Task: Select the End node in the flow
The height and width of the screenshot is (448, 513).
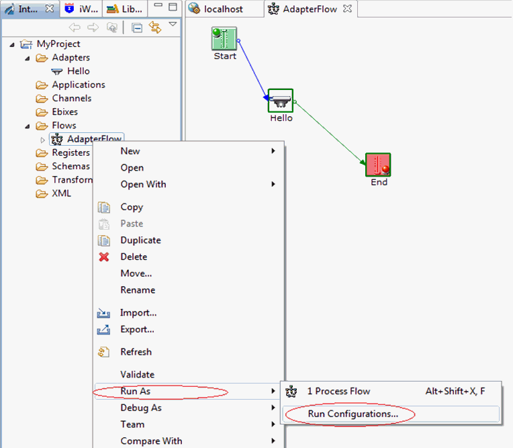Action: (378, 165)
